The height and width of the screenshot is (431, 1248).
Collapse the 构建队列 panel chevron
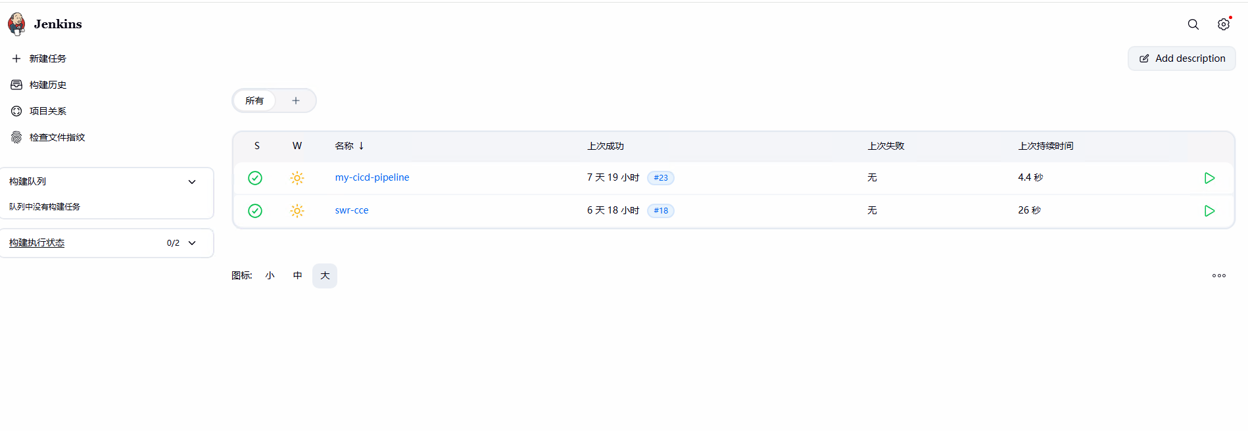[x=192, y=182]
